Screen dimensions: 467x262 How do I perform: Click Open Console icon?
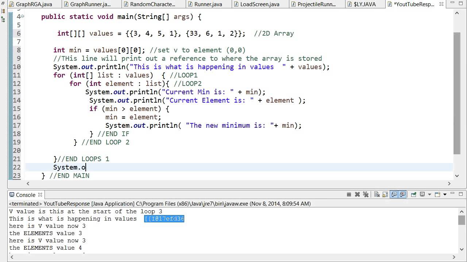tap(437, 194)
